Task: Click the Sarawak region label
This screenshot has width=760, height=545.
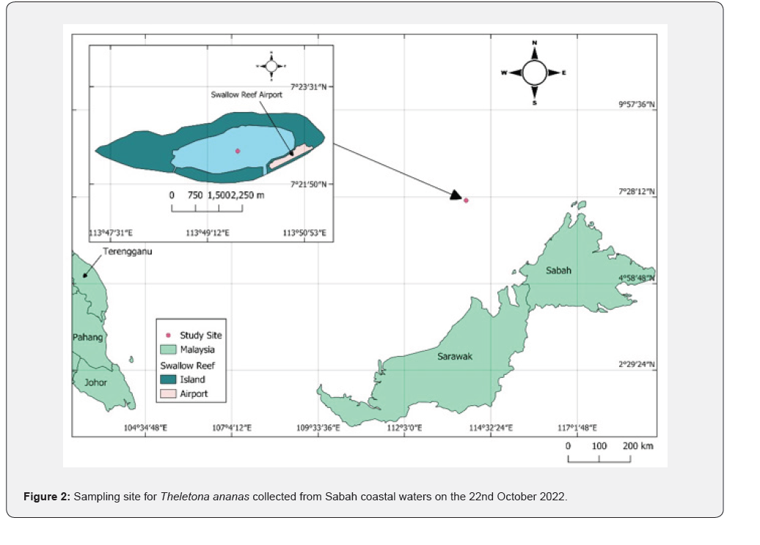Action: coord(453,357)
